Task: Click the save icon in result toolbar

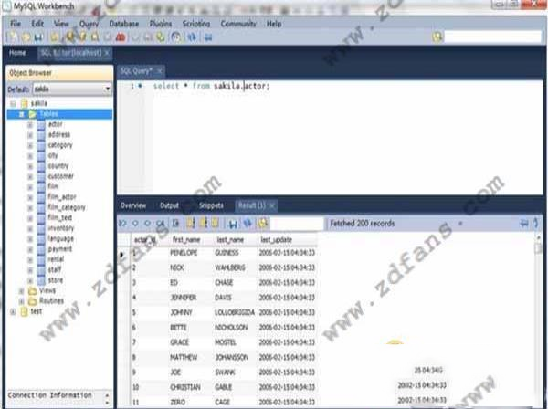Action: pos(234,223)
